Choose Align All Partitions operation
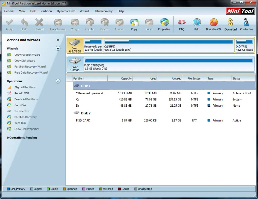This screenshot has height=199, width=258. coord(25,87)
